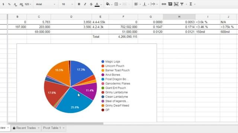
Task: Select column C header
Action: [x=39, y=17]
